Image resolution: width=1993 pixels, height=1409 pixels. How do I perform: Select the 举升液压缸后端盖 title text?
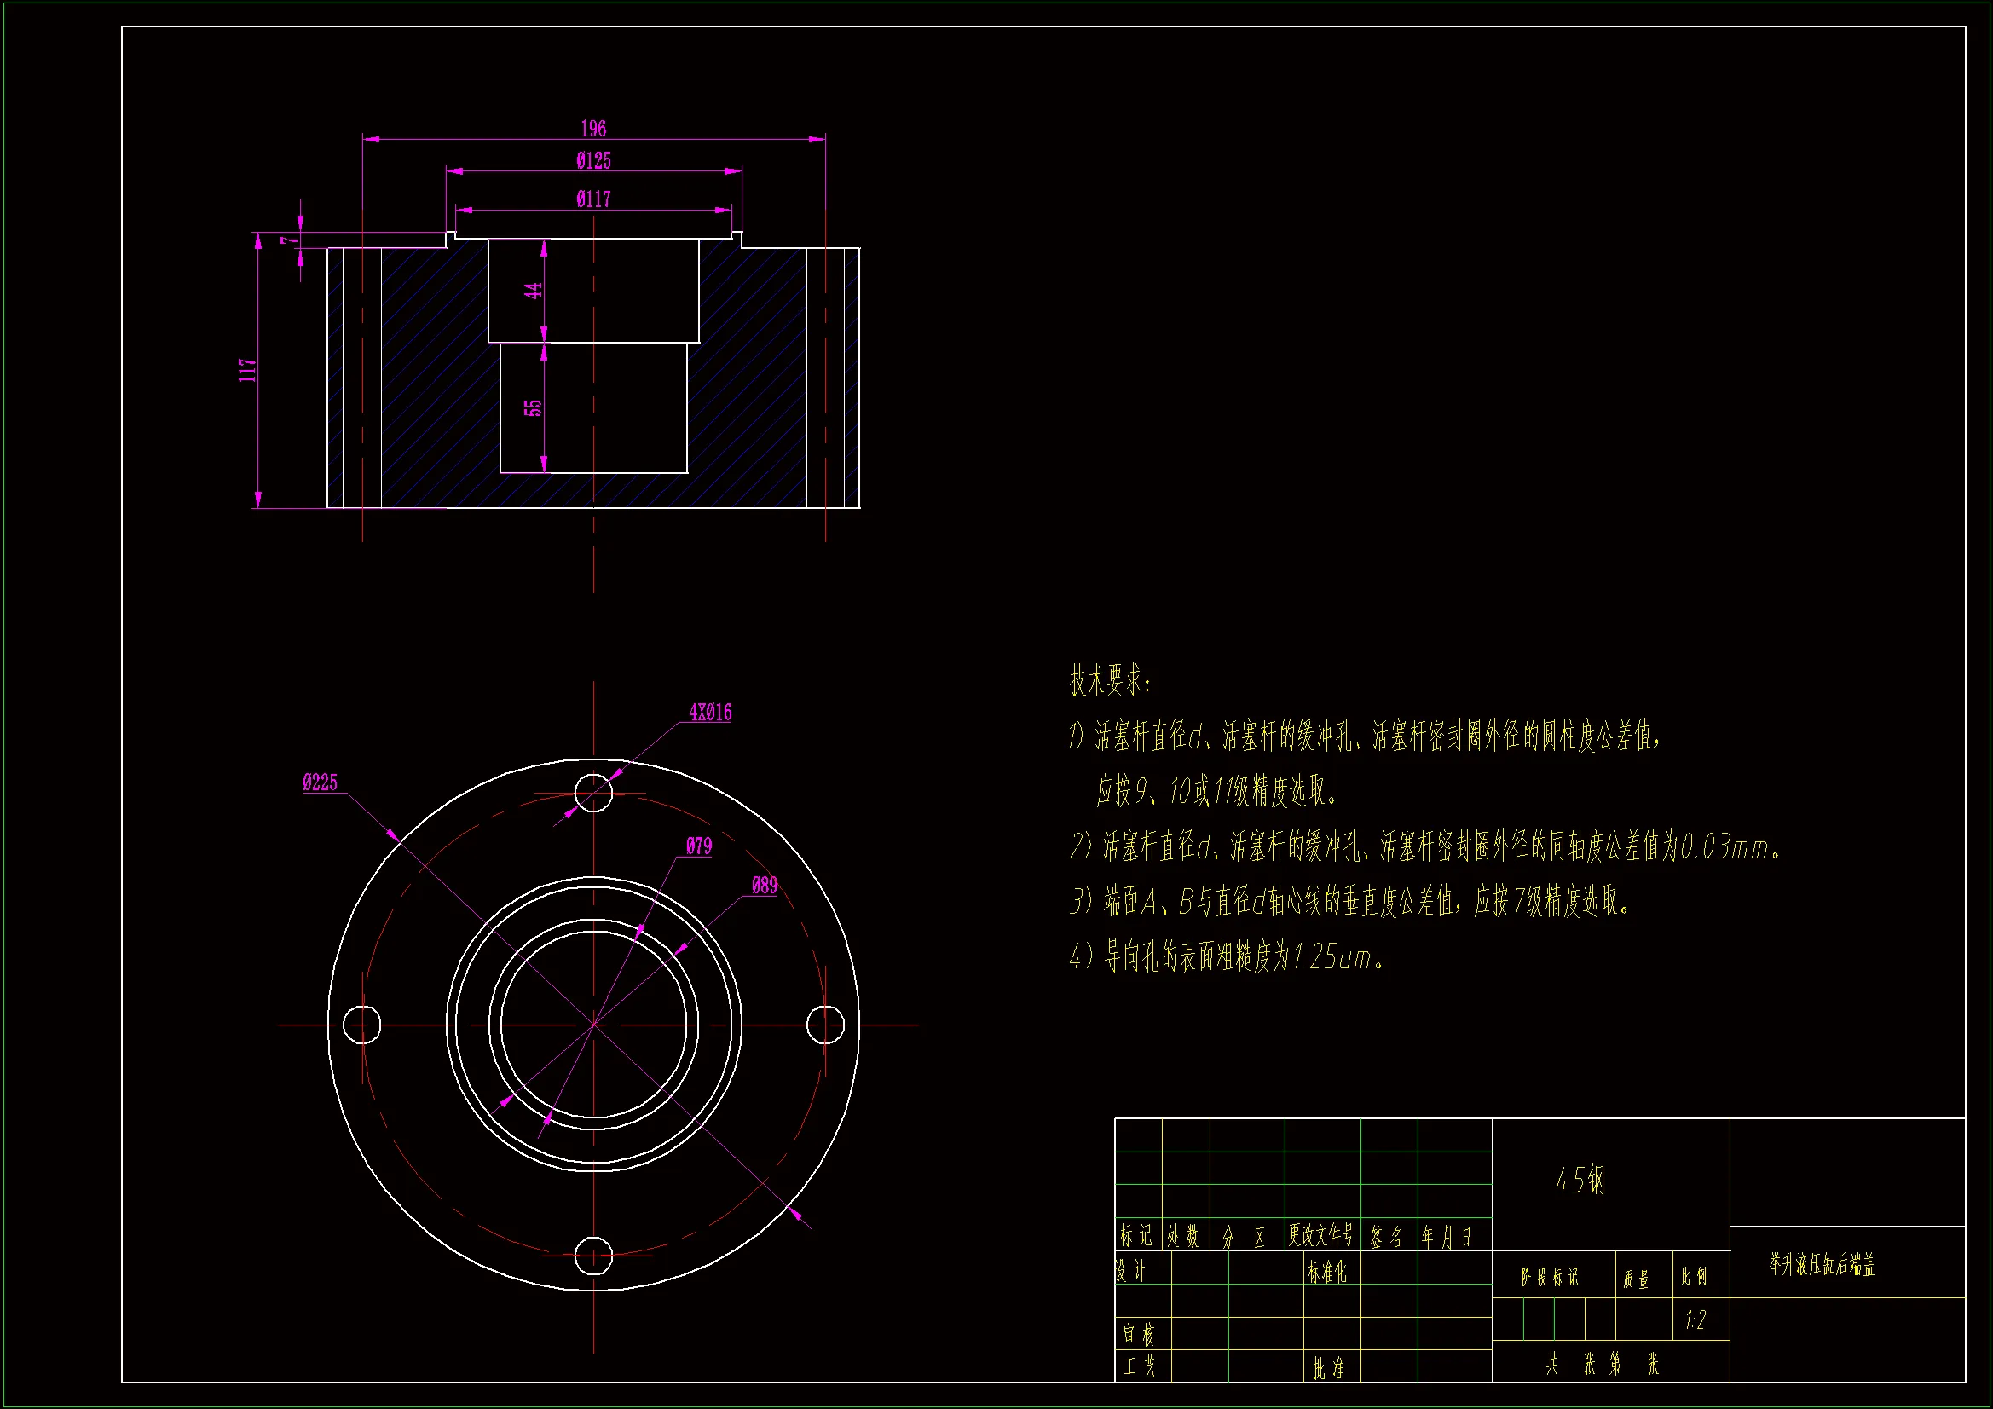1822,1264
